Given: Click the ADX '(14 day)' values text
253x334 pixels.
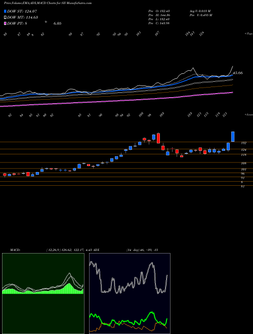Looking at the screenshot, I should 142,250.
